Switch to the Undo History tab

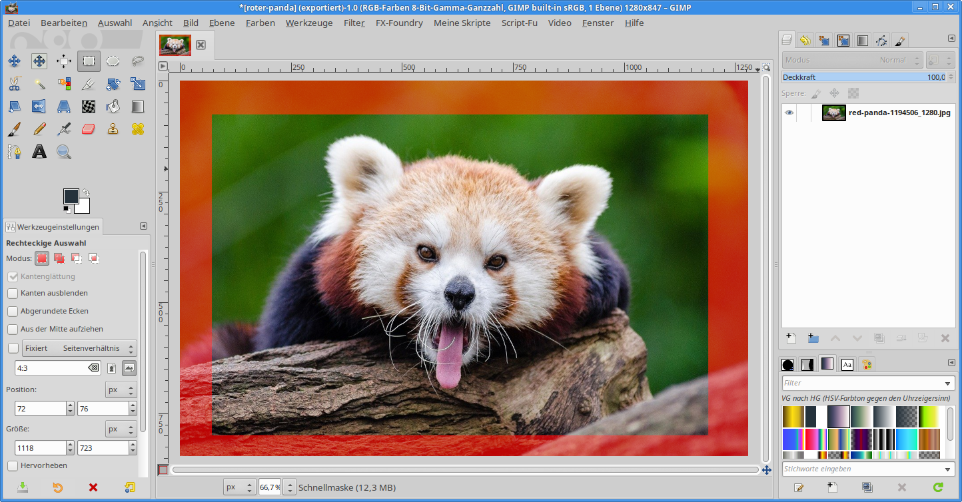coord(805,41)
